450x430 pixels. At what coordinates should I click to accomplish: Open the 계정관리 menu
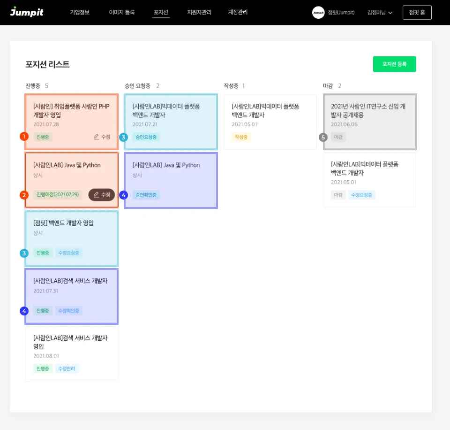(x=238, y=12)
